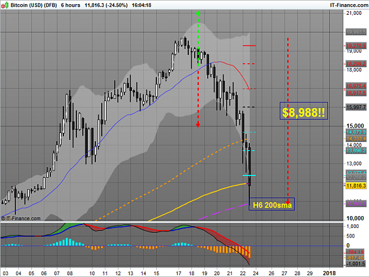Click the grey 19,993.5 price tag

point(356,32)
